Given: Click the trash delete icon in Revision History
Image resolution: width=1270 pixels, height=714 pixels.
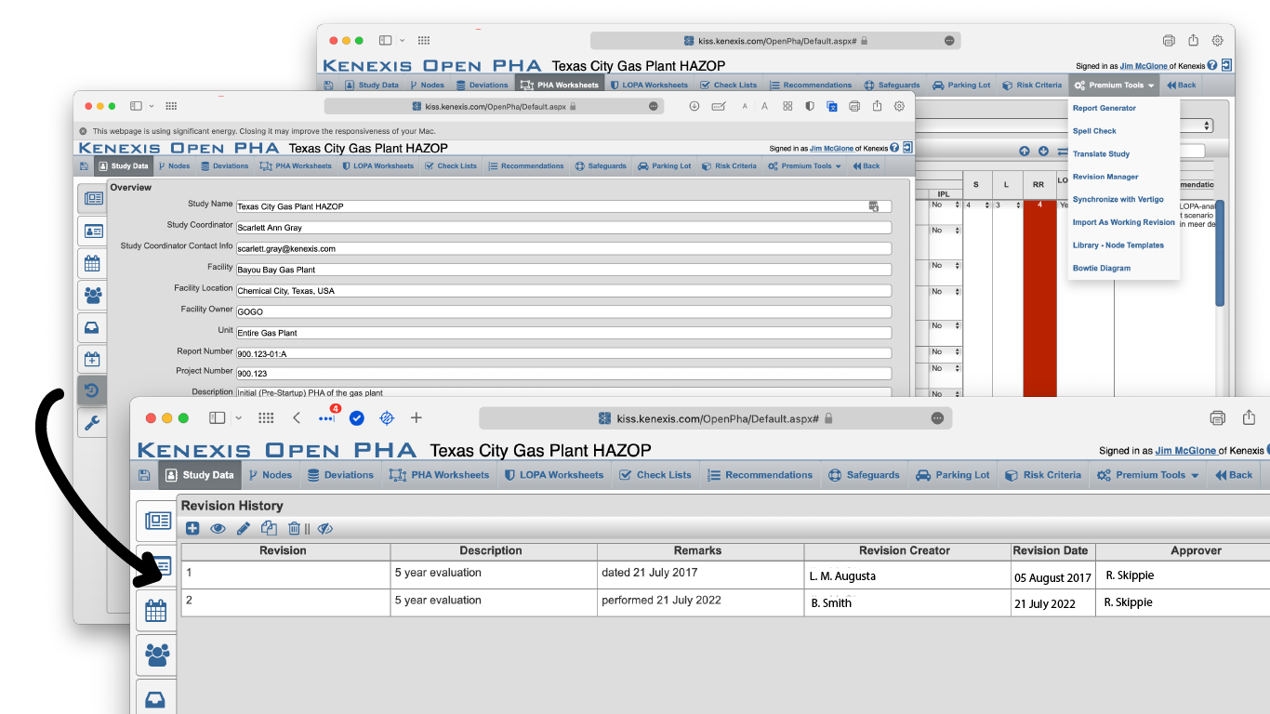Looking at the screenshot, I should 294,528.
